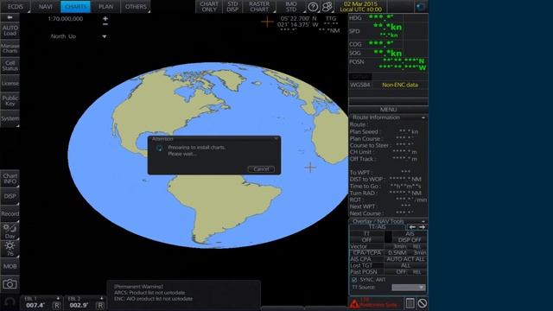553x311 pixels.
Task: Open brightness control showing 76
Action: click(x=10, y=249)
